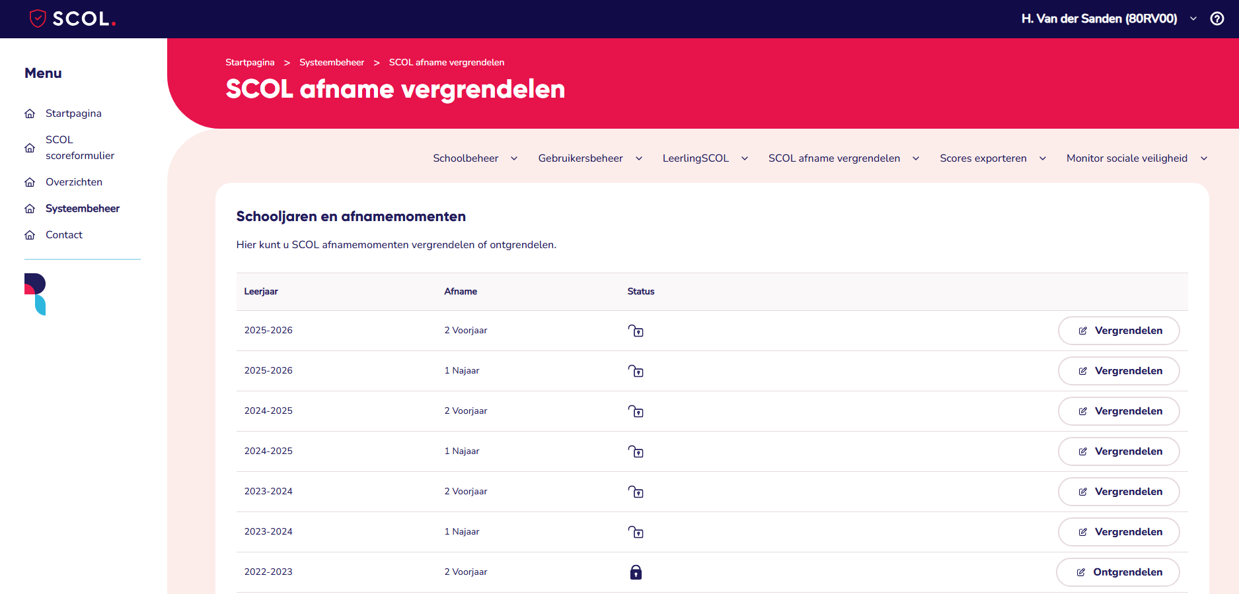Click the 2022-2023 leerjaar cell
This screenshot has width=1239, height=594.
268,572
